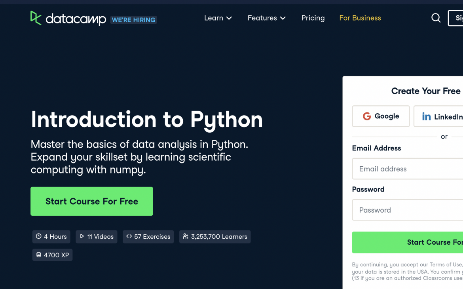This screenshot has height=289, width=463.
Task: Click the 11 Videos badge
Action: pos(97,237)
